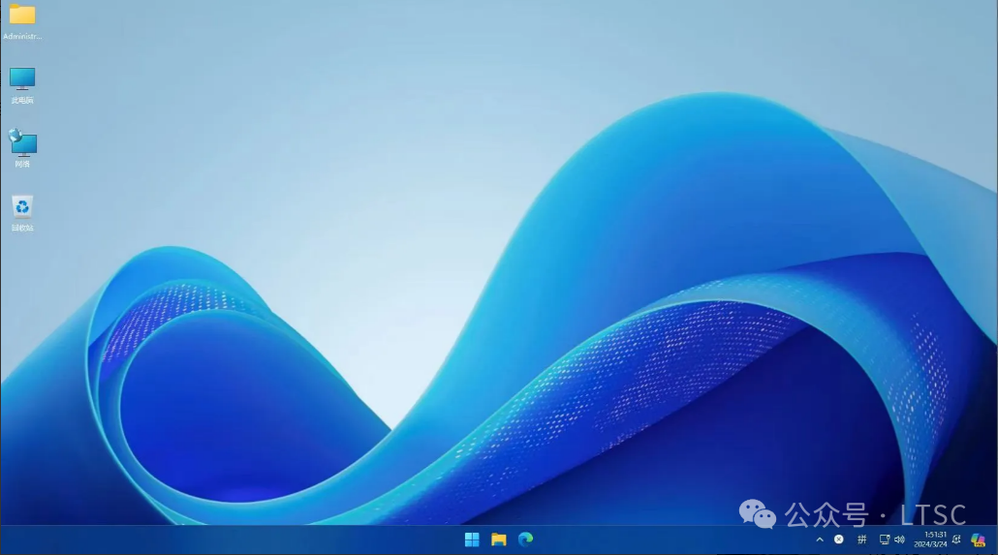The height and width of the screenshot is (555, 998).
Task: Expand the hidden system tray icons
Action: 820,540
